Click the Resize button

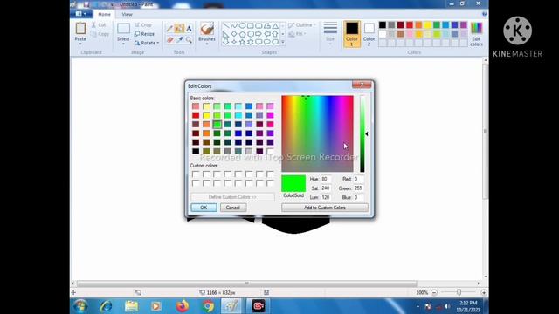145,34
